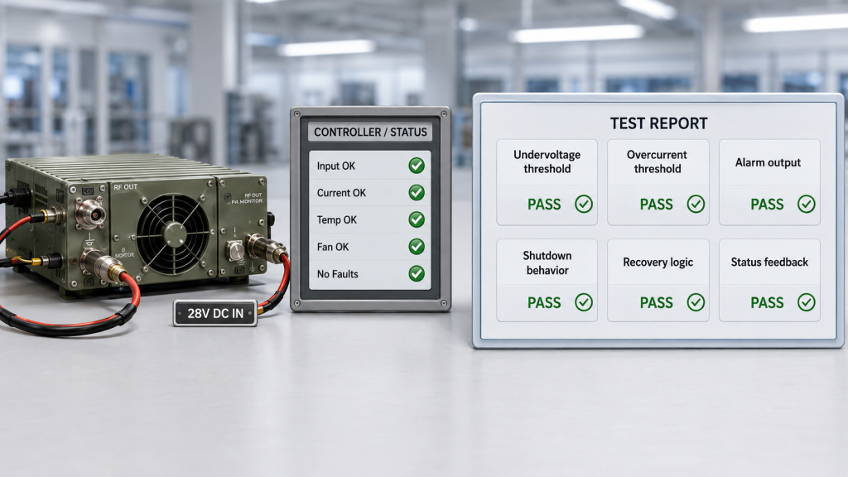Click the Temp OK label
The image size is (848, 477).
(x=336, y=220)
